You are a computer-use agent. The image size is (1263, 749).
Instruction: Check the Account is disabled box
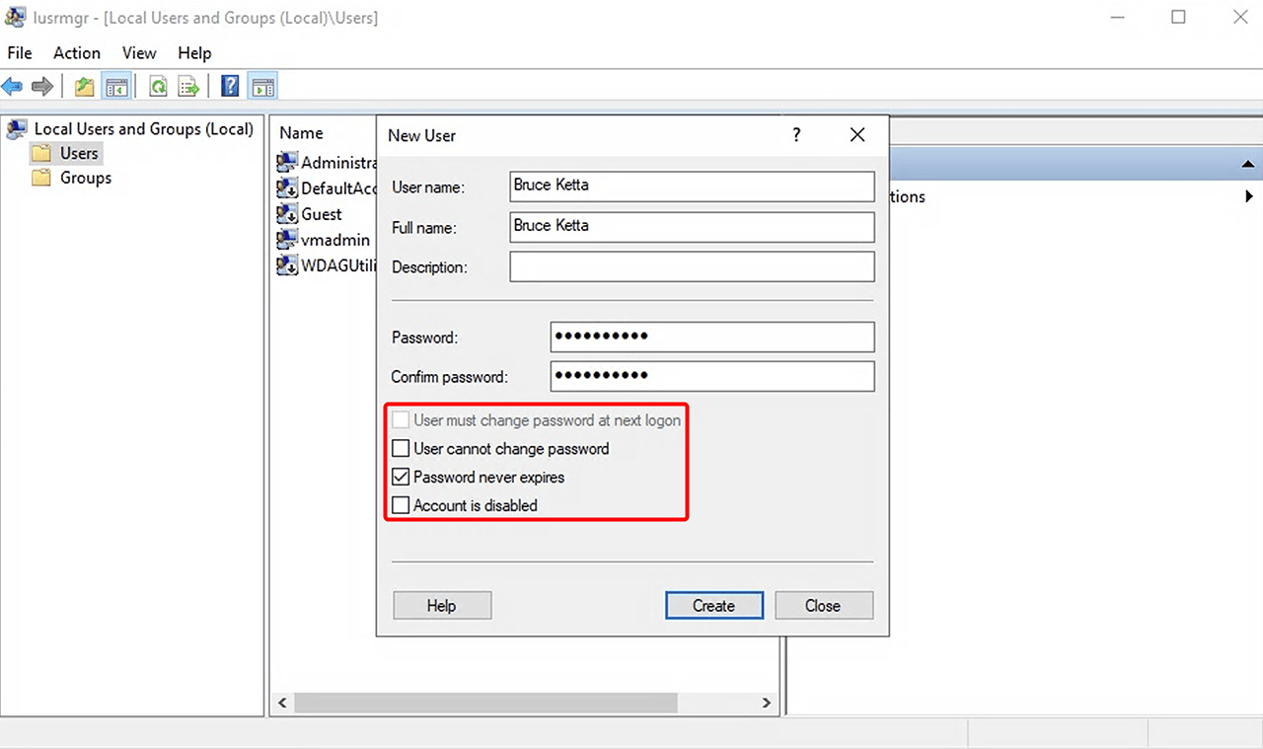(x=401, y=506)
